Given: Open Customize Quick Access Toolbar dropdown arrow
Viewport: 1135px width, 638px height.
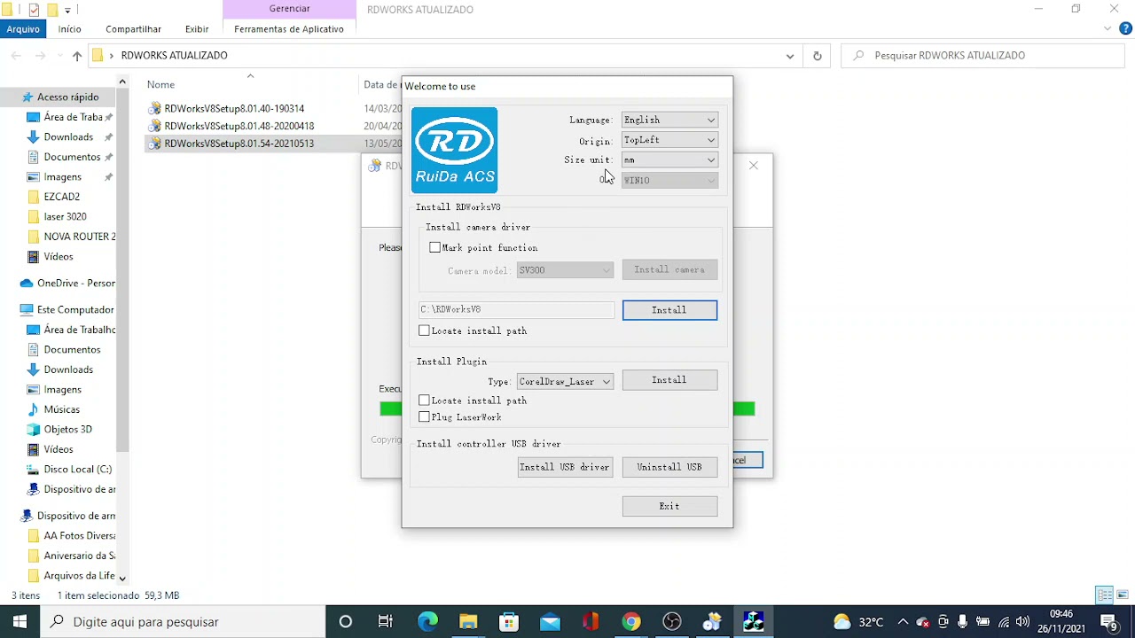Looking at the screenshot, I should [x=67, y=11].
